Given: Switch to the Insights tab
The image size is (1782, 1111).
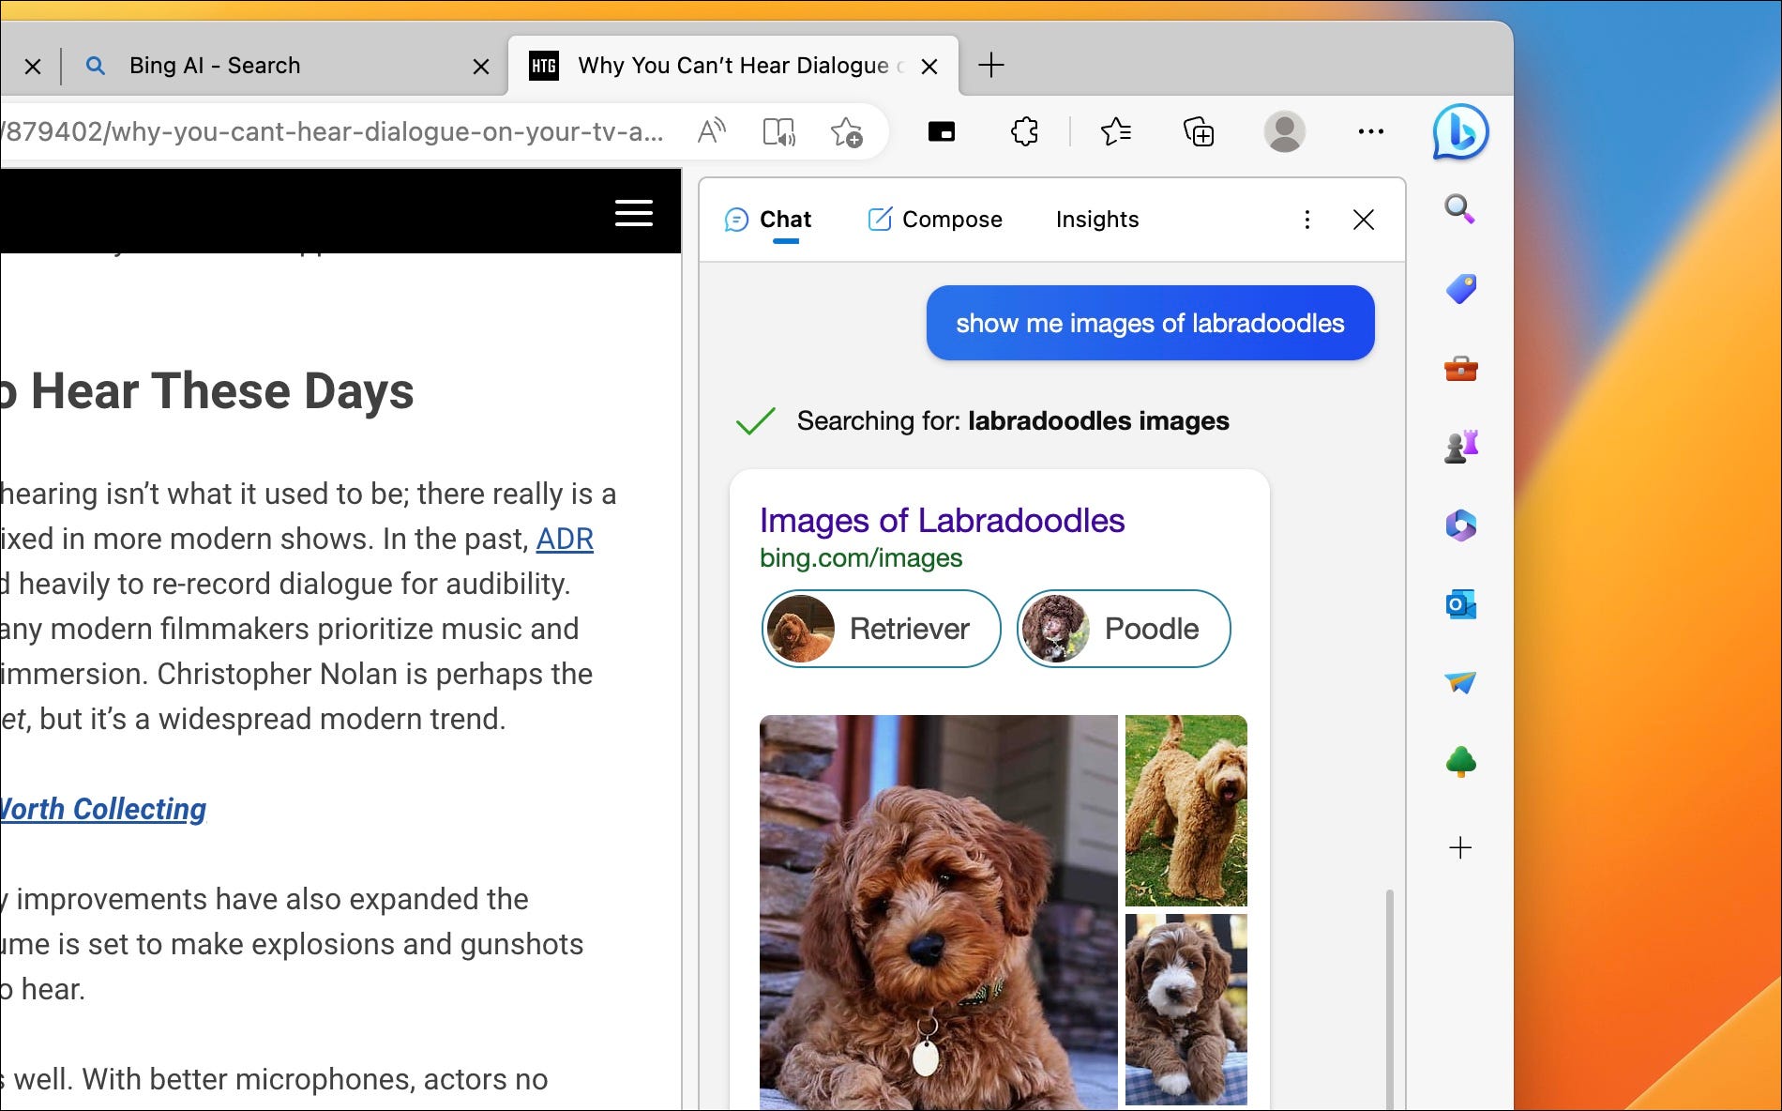Looking at the screenshot, I should pos(1096,220).
